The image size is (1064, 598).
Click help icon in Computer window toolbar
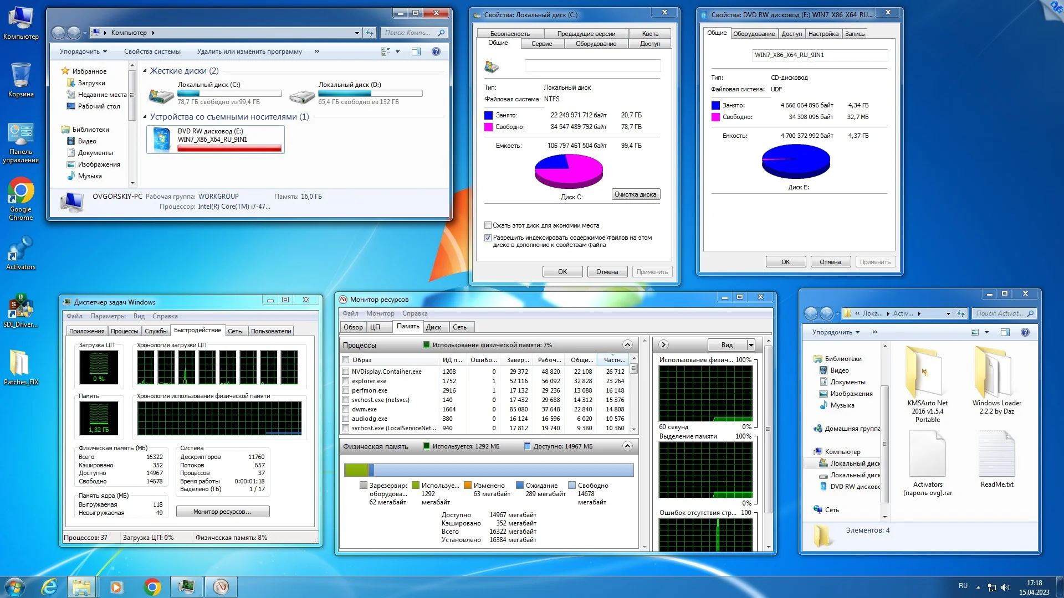pos(436,51)
